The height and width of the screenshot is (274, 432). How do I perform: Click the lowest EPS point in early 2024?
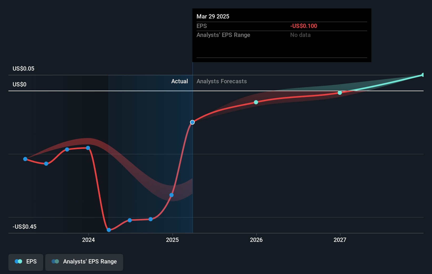tap(109, 230)
